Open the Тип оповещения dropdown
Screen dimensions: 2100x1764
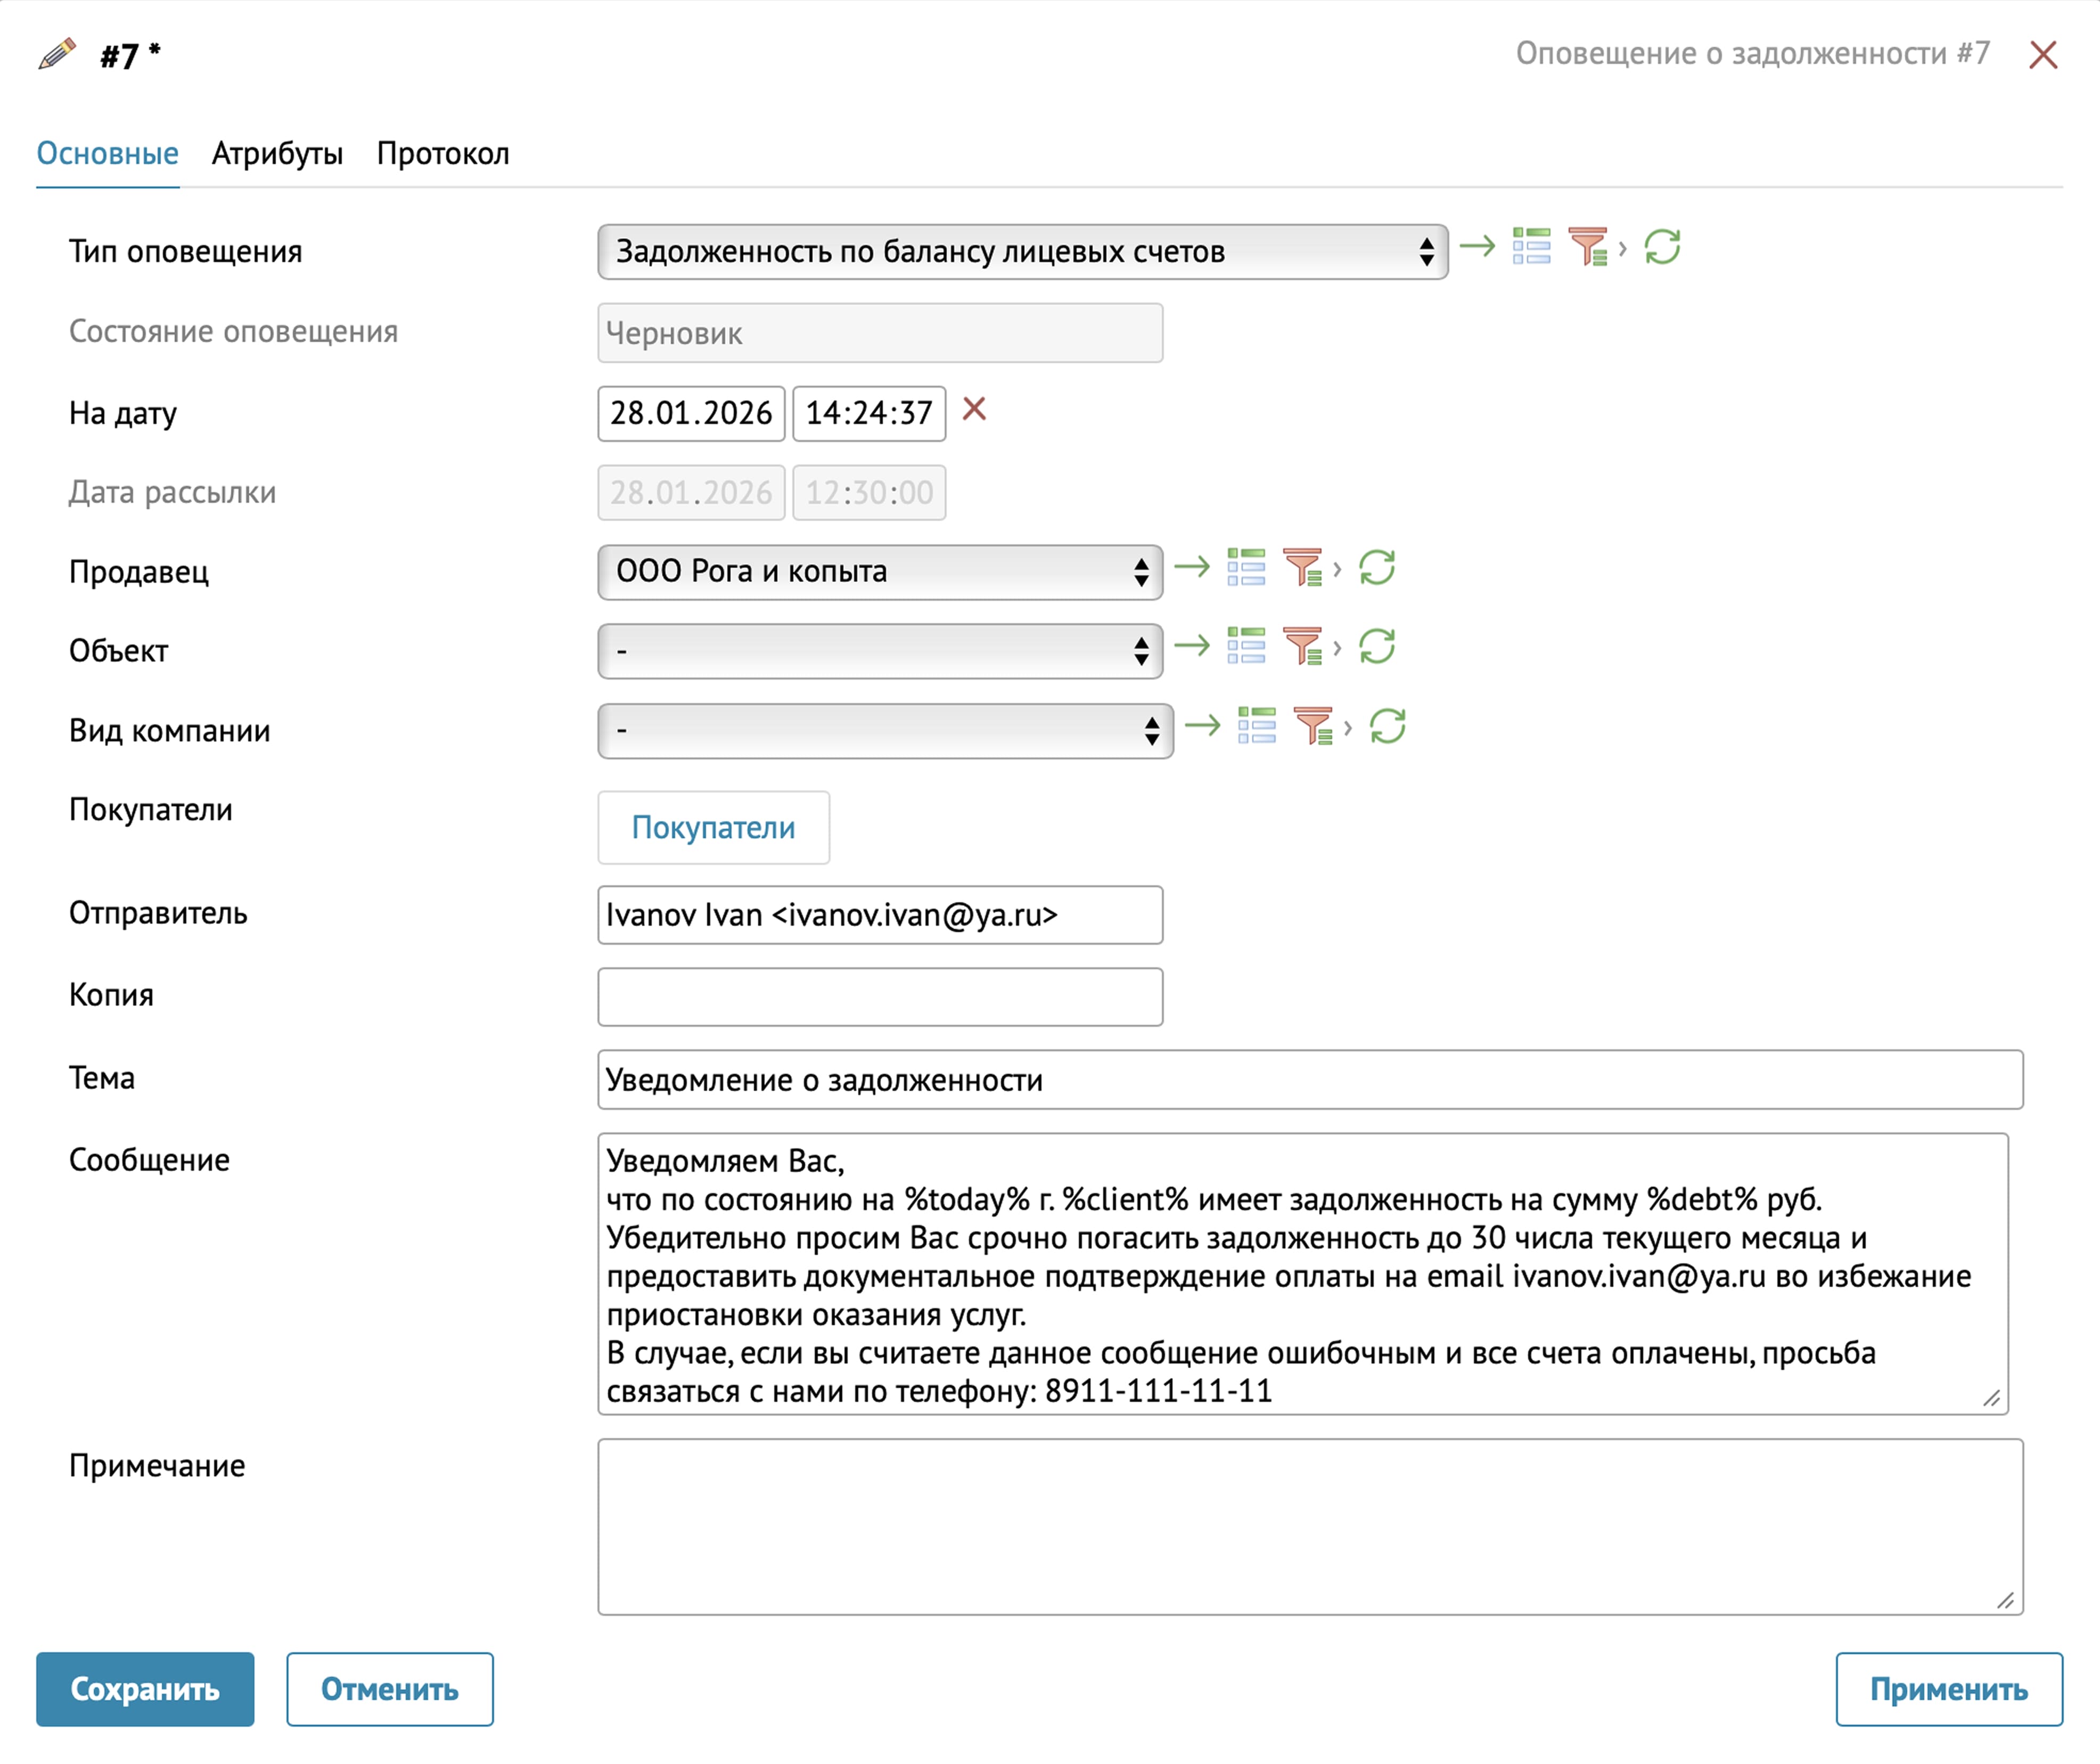[1022, 252]
